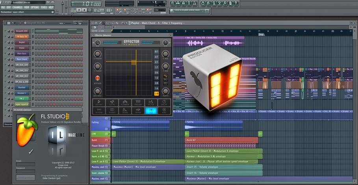Screen dimensions: 358x185
Task: Set Effector rate to 2/1
Action: click(x=156, y=62)
